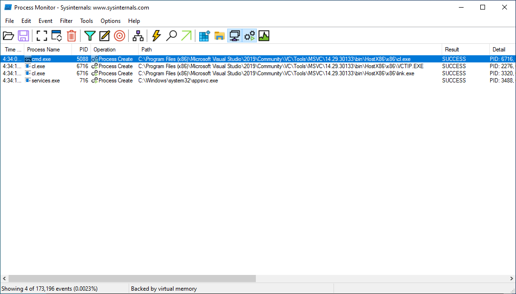Click the PID column header
Viewport: 516px width, 294px height.
[81, 50]
